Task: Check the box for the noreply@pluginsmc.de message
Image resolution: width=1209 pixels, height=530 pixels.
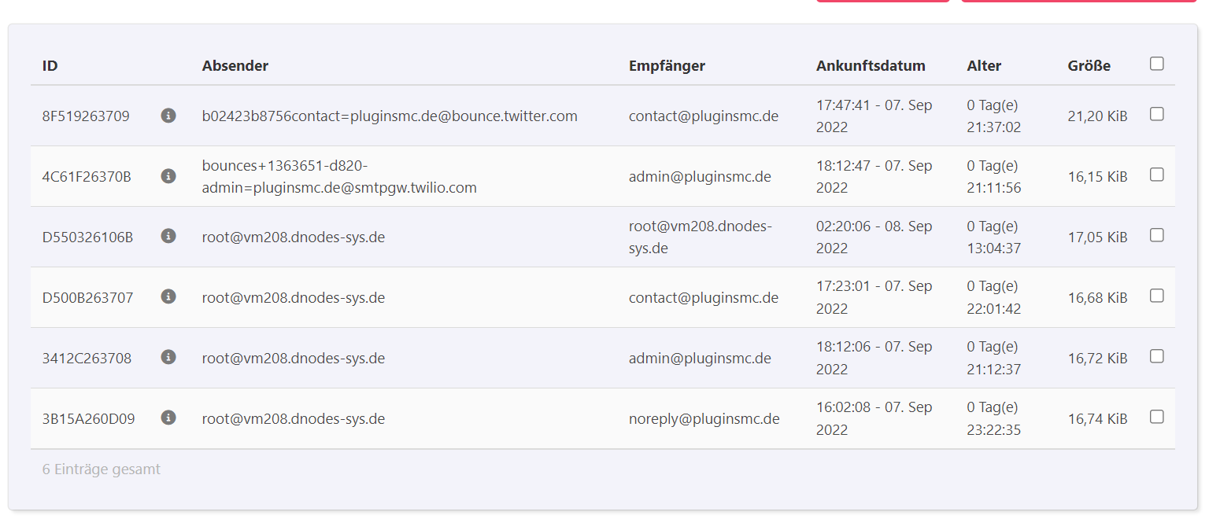Action: click(1156, 417)
